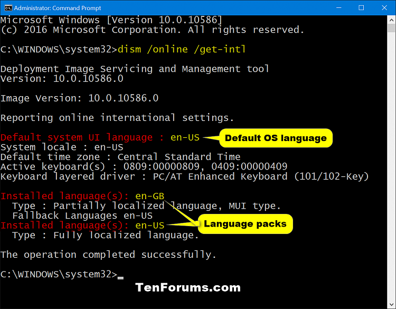Click 'Default time zone : Central Standard Time'

(120, 157)
